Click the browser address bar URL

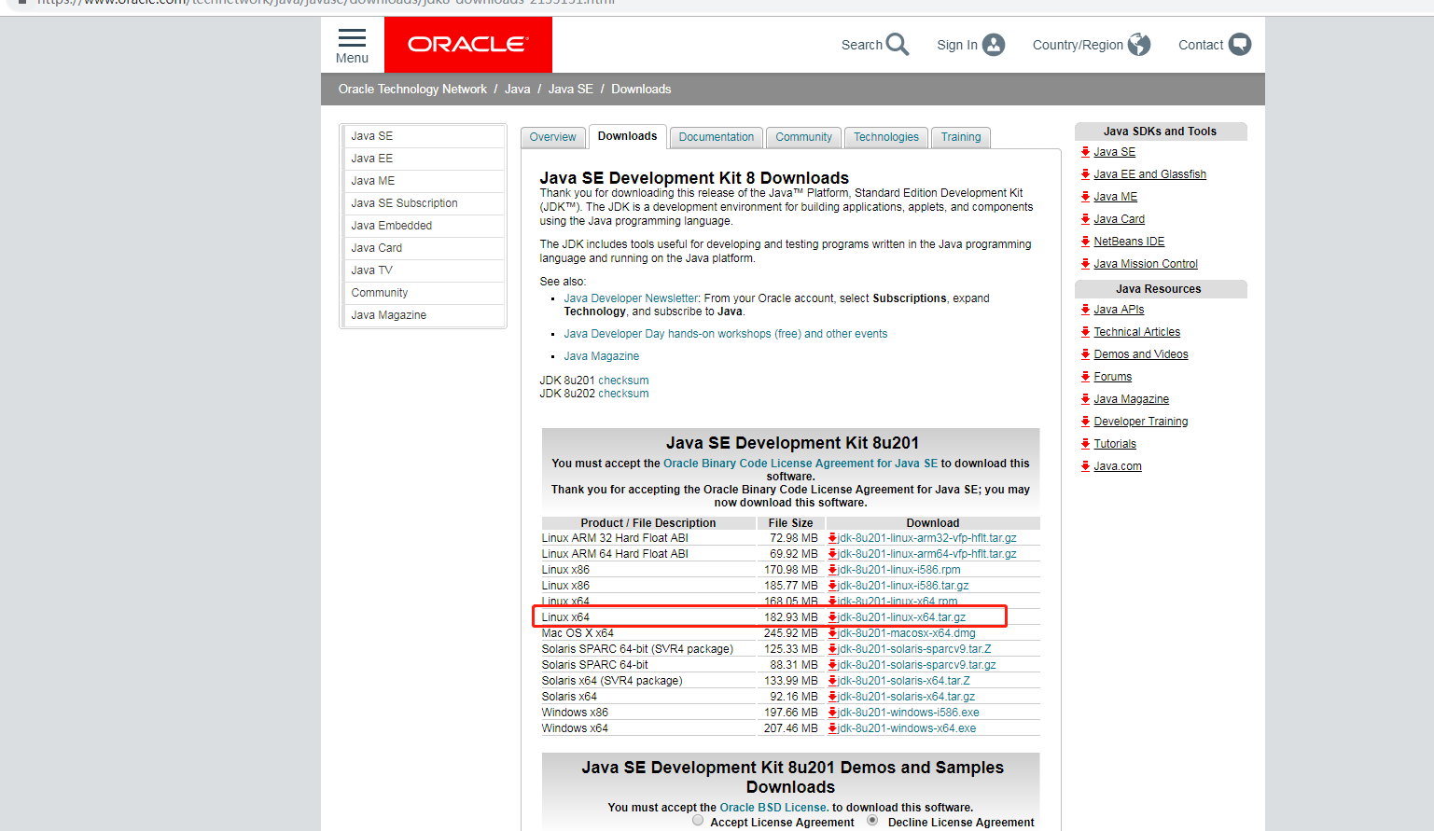(x=327, y=3)
